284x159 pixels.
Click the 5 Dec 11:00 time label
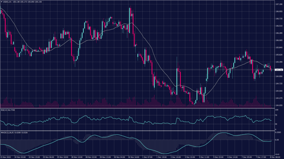[205, 157]
